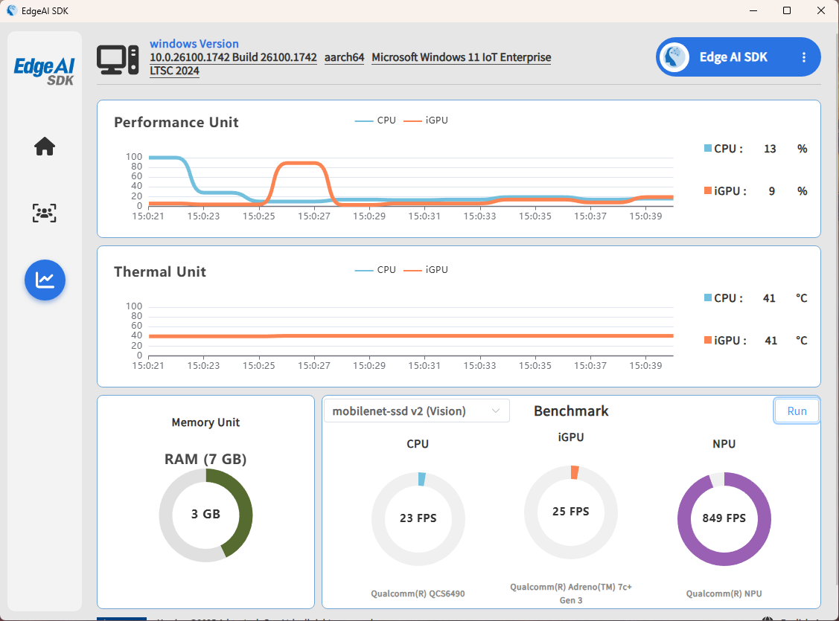Click the iGPU orange swatch in Thermal readout
Image resolution: width=839 pixels, height=621 pixels.
707,340
